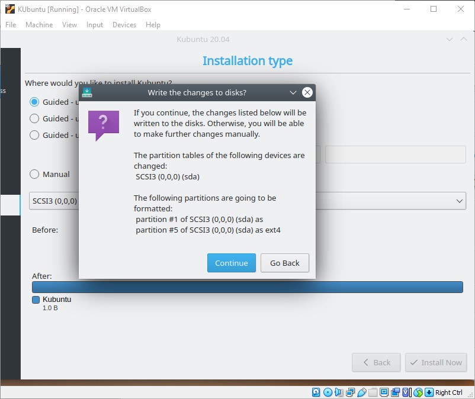Click the installer icon in dialog title bar

pyautogui.click(x=87, y=92)
